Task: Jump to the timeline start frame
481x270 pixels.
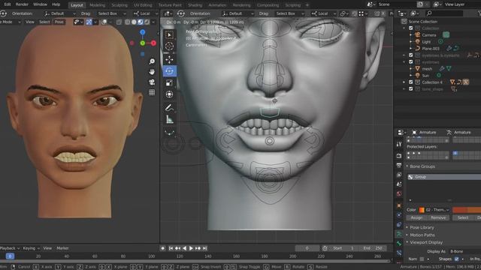Action: click(171, 248)
